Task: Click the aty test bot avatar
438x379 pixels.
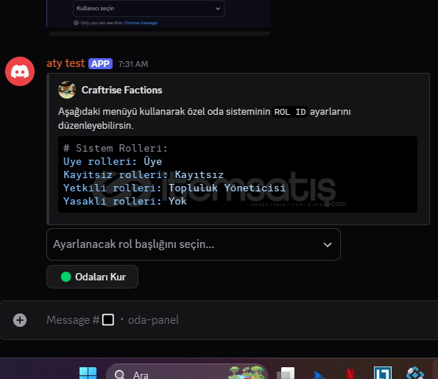Action: coord(20,71)
